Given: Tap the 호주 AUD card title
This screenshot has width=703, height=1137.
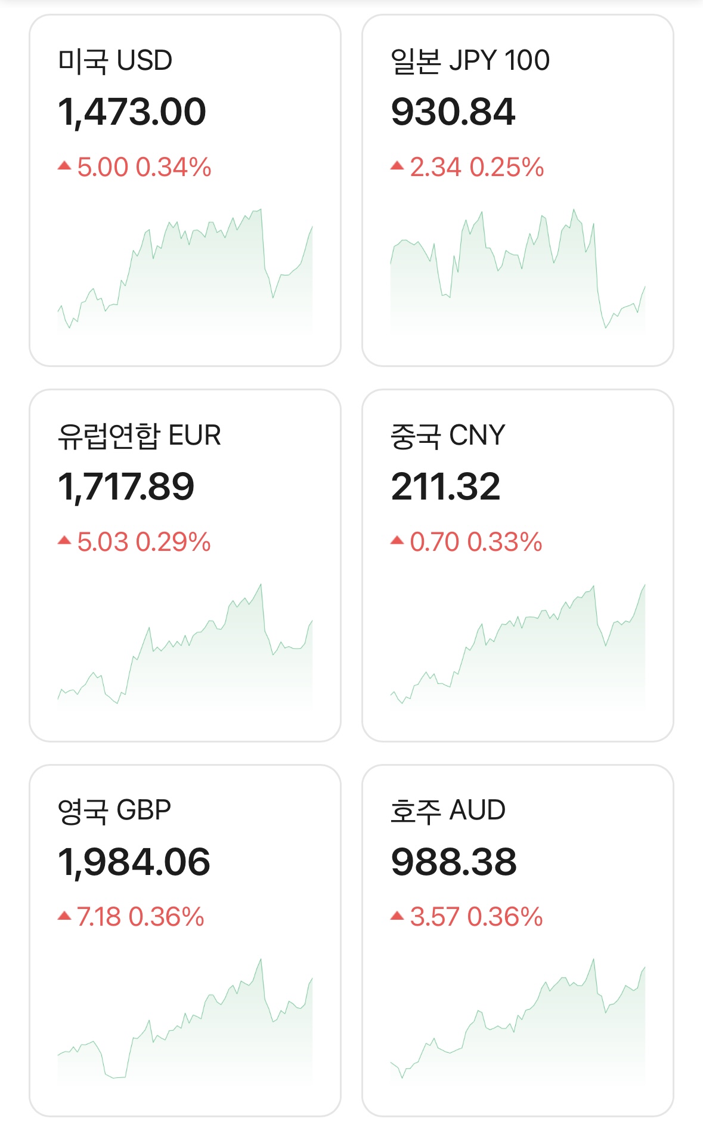Looking at the screenshot, I should tap(447, 810).
